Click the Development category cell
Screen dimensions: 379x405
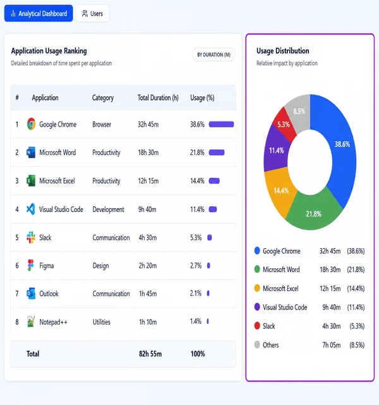coord(108,209)
